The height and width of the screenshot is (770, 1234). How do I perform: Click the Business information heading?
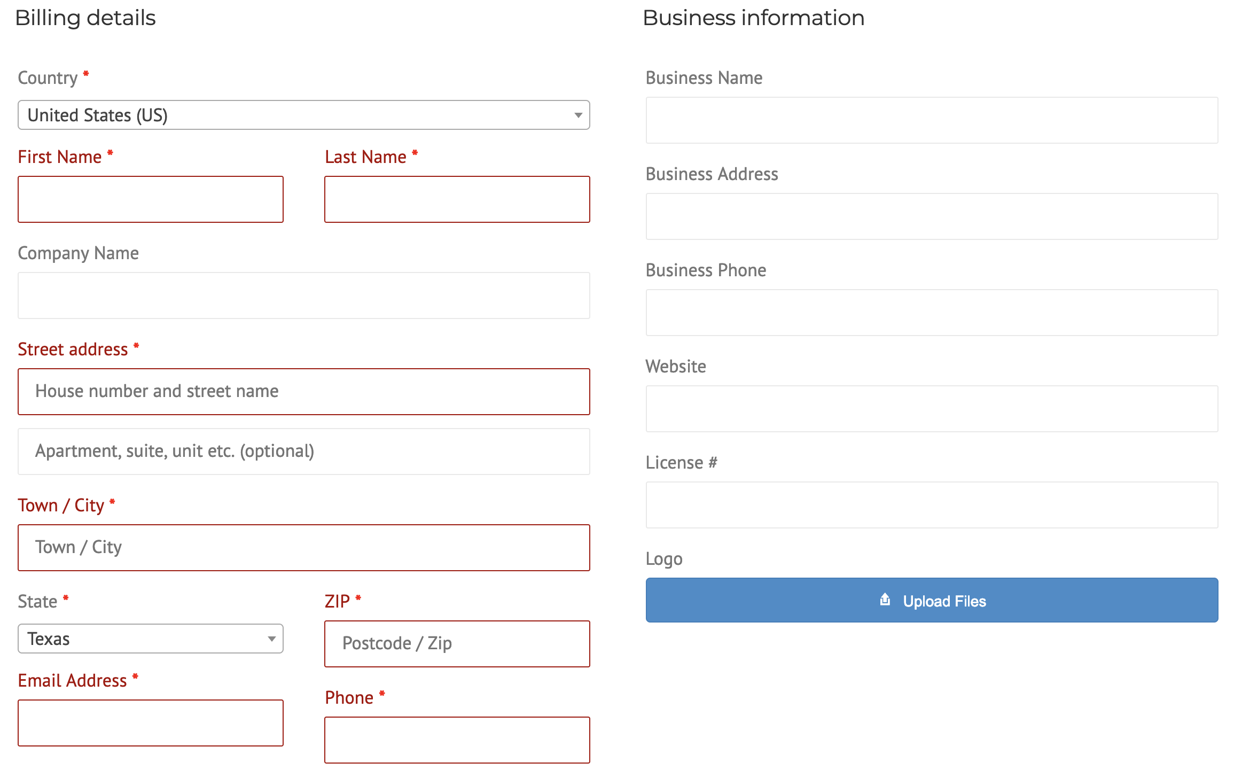click(754, 18)
